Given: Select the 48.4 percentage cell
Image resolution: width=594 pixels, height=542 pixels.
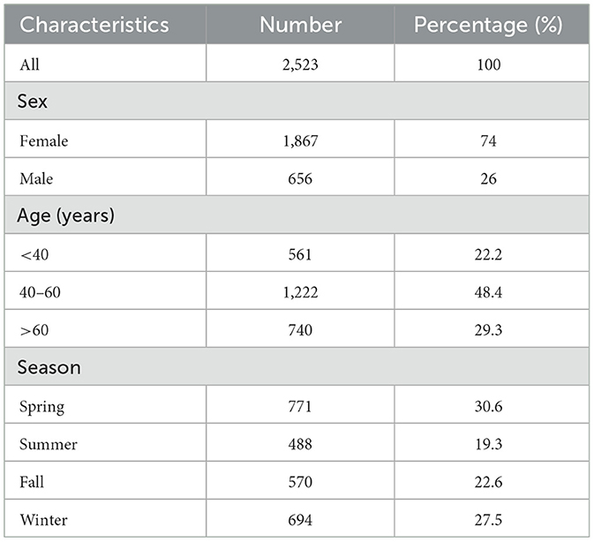Looking at the screenshot, I should (x=488, y=291).
